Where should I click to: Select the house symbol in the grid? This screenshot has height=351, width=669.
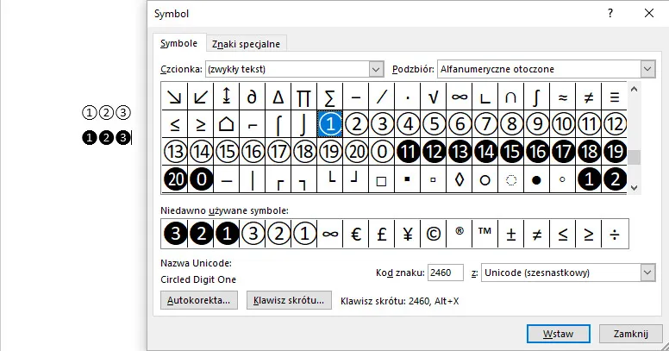click(227, 124)
